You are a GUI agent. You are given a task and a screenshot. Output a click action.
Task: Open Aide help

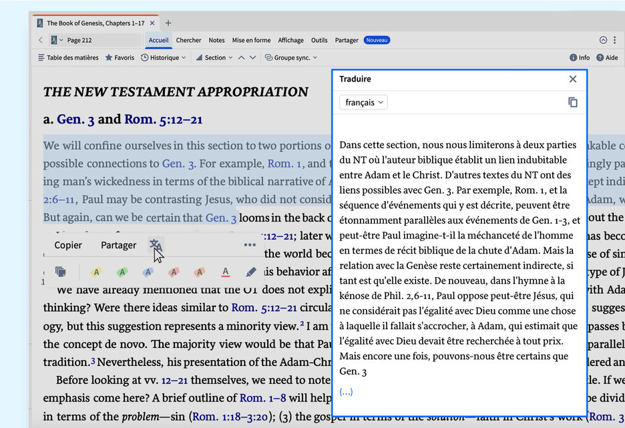pos(607,57)
